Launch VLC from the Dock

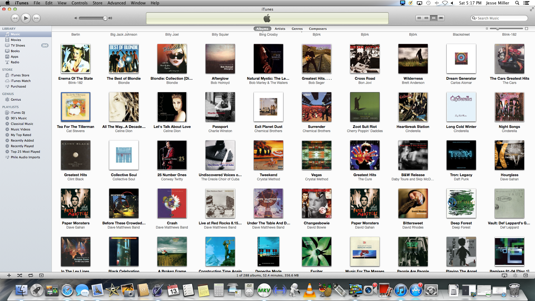coord(309,290)
